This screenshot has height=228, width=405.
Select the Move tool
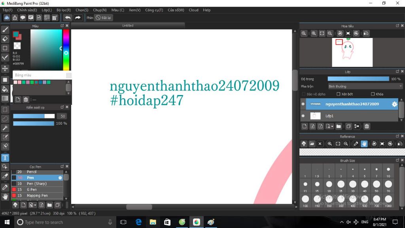[5, 68]
